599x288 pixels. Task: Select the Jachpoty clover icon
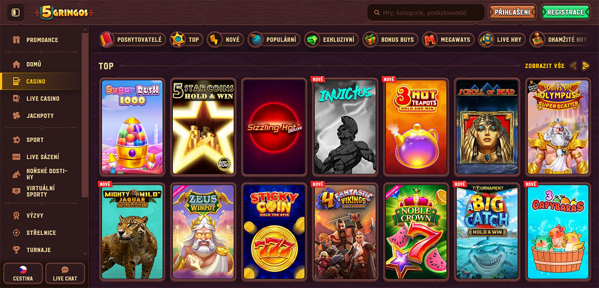point(16,116)
